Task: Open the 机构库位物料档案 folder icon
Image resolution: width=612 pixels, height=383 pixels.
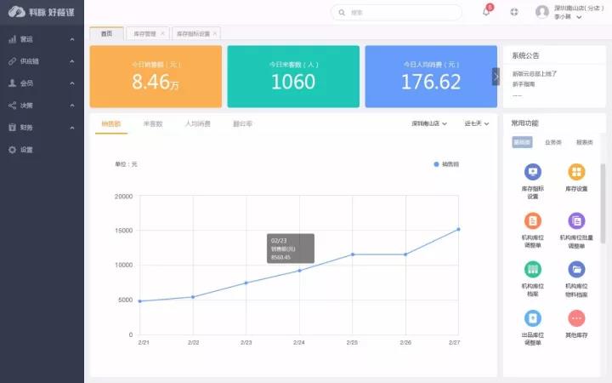Action: [x=576, y=270]
